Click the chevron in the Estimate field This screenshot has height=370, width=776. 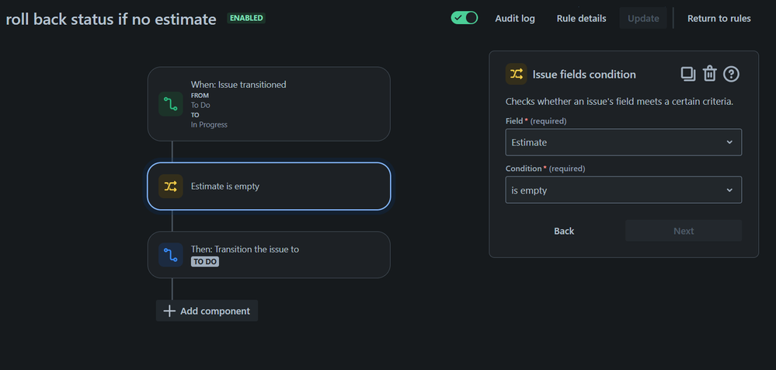coord(729,142)
